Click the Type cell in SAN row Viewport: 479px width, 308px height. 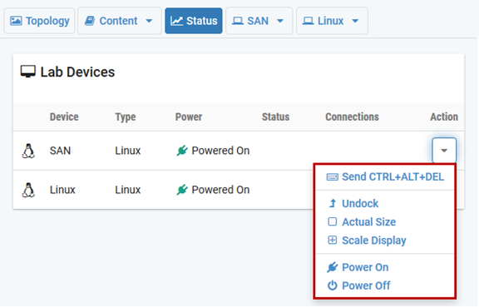(x=128, y=151)
